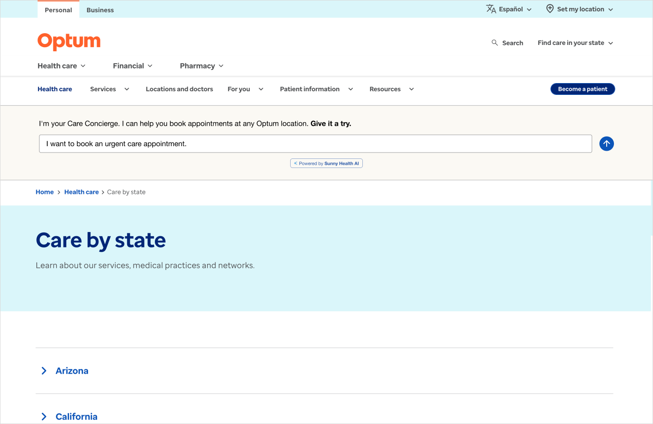Screen dimensions: 653x424
Task: Expand the Arizona section chevron
Action: [x=44, y=371]
